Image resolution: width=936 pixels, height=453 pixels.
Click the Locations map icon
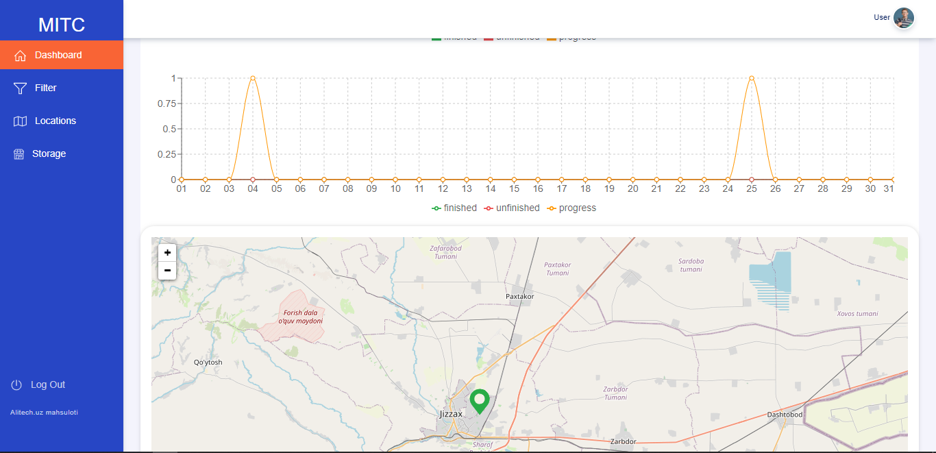click(20, 121)
